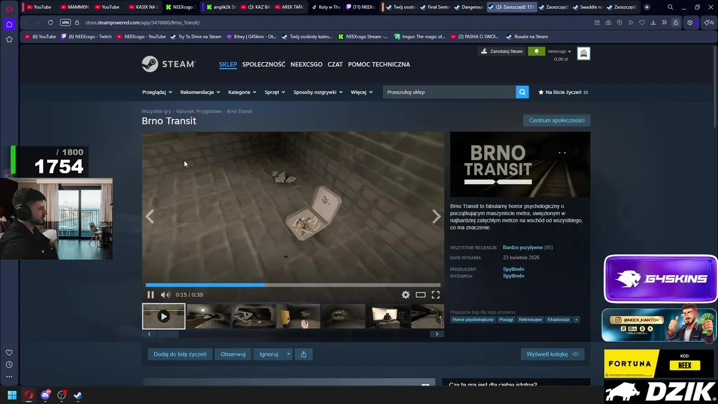Open video settings gear icon
718x404 pixels.
tap(406, 295)
